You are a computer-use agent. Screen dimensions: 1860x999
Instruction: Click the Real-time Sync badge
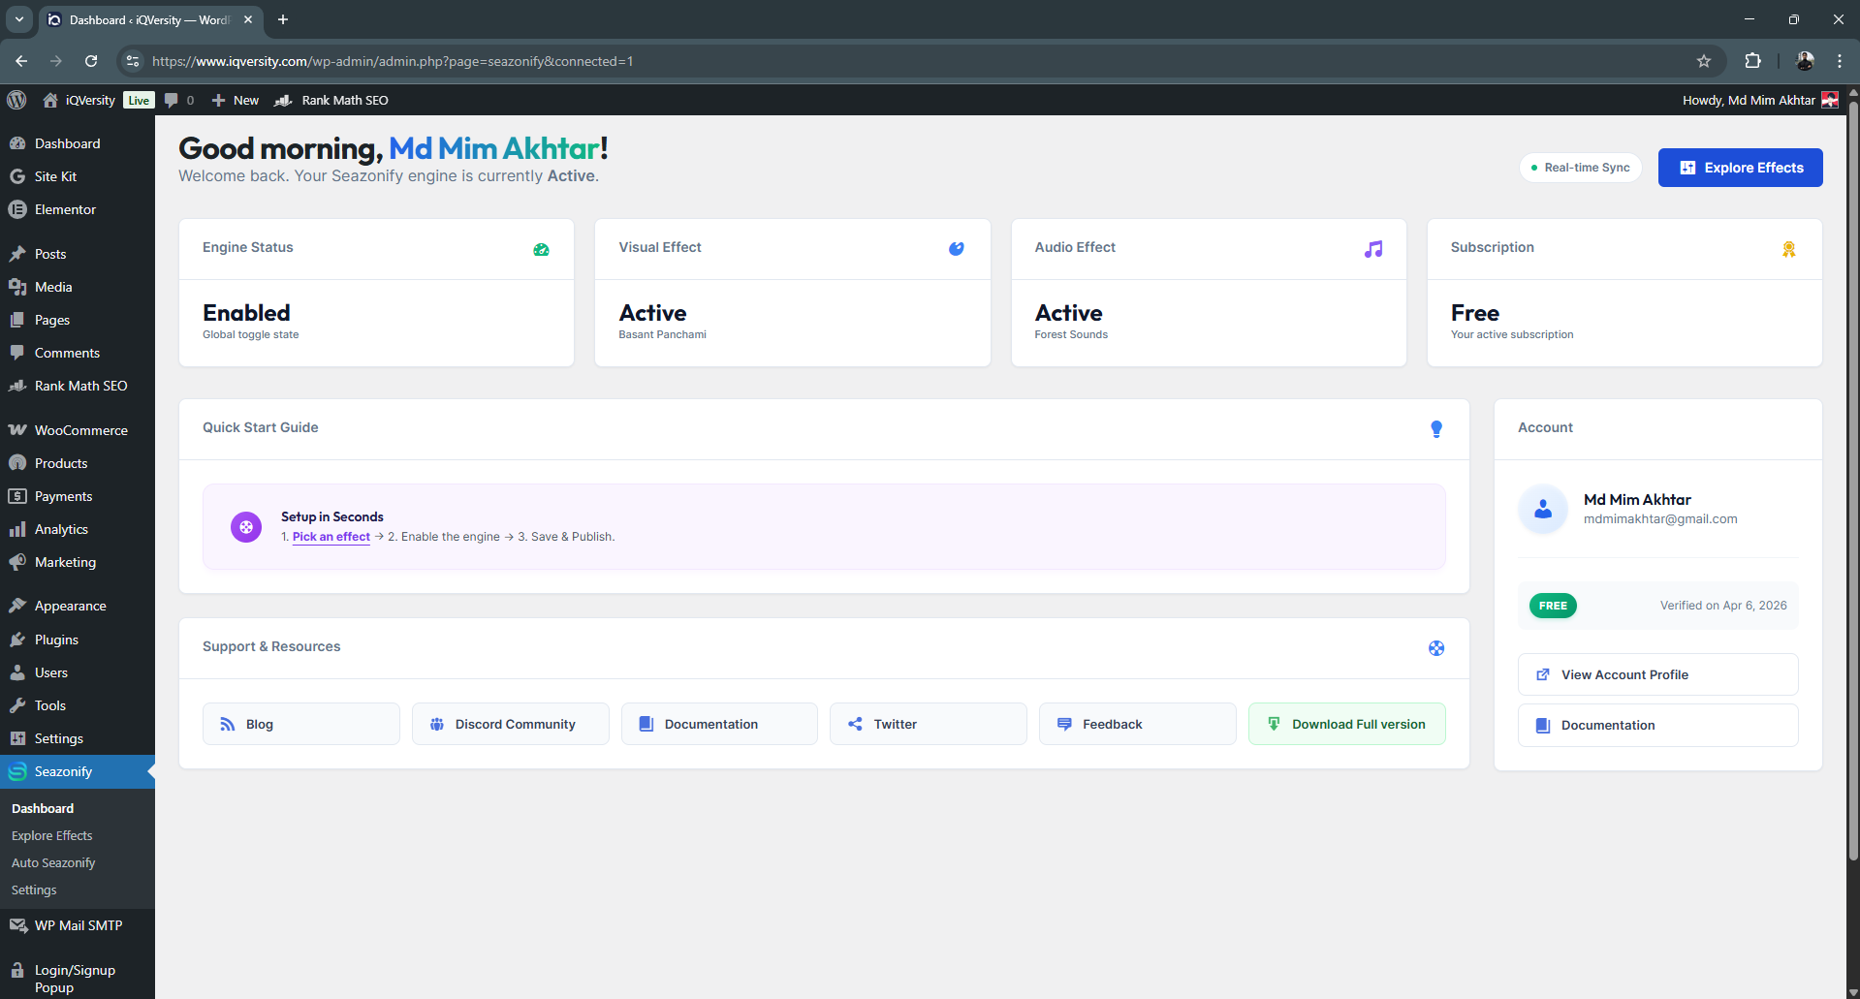tap(1580, 168)
